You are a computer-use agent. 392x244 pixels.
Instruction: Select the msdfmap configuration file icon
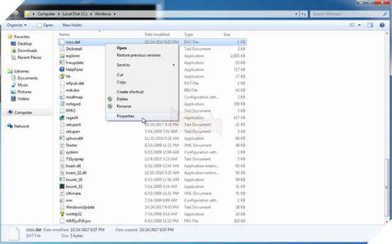click(x=62, y=97)
